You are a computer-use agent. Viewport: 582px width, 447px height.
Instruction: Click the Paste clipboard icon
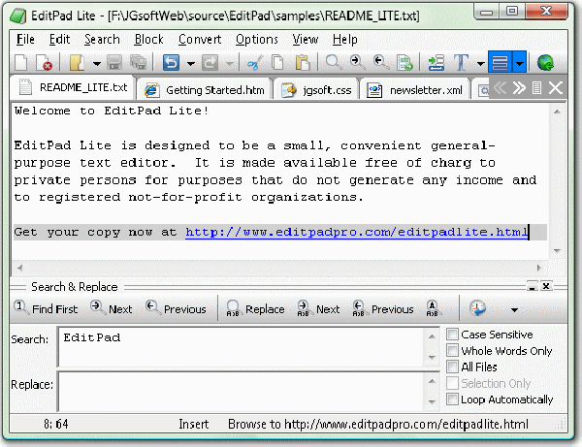(303, 62)
